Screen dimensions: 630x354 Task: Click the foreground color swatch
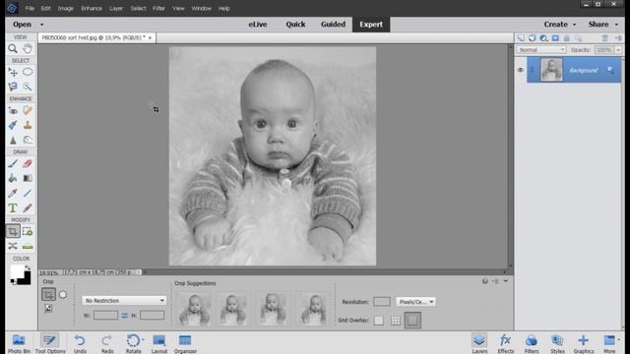(17, 271)
